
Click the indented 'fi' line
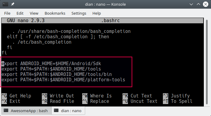click(x=10, y=47)
